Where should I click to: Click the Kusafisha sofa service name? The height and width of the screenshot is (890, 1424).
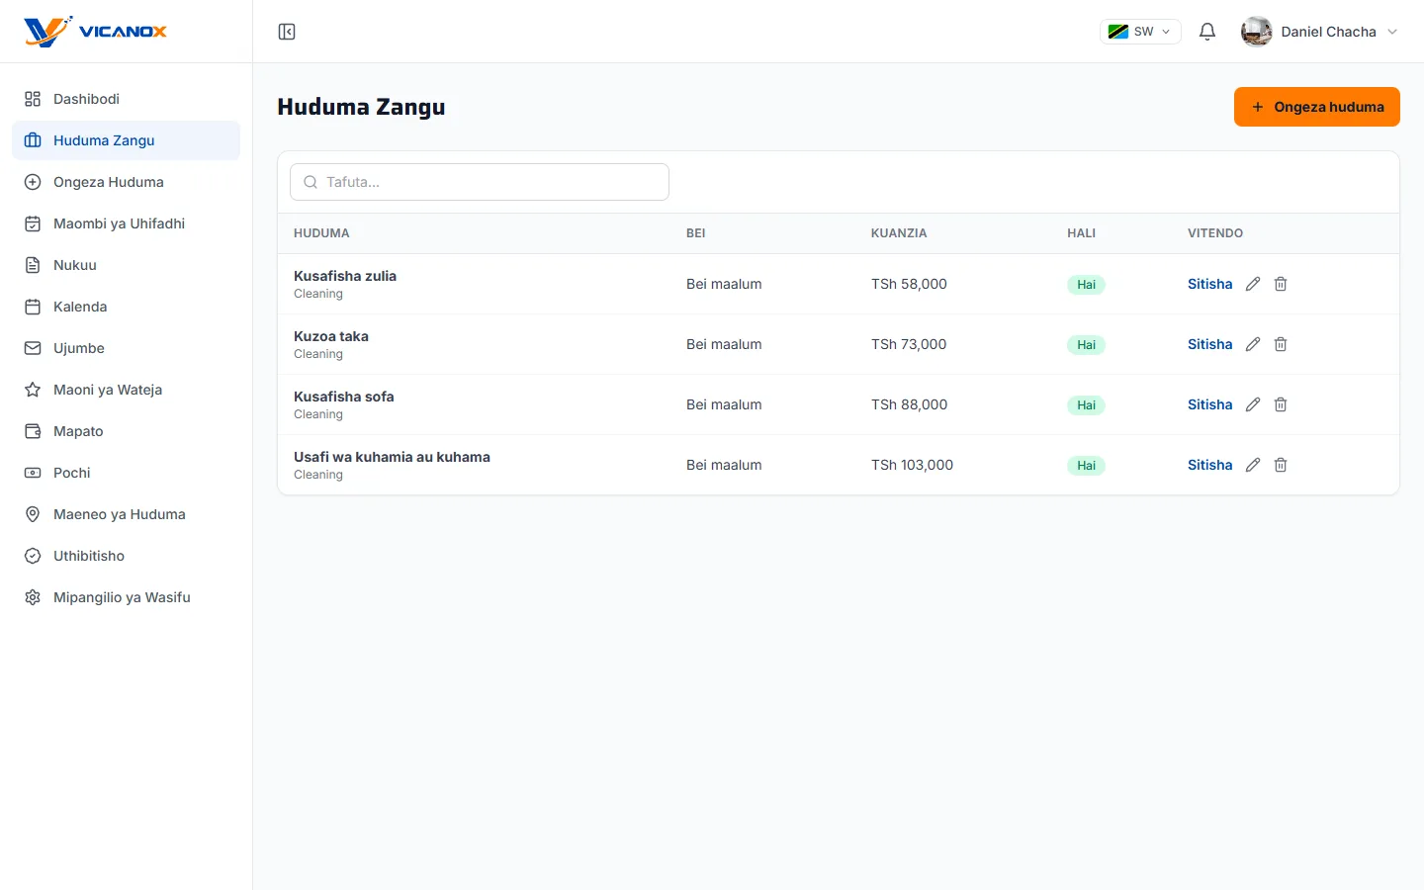(344, 397)
